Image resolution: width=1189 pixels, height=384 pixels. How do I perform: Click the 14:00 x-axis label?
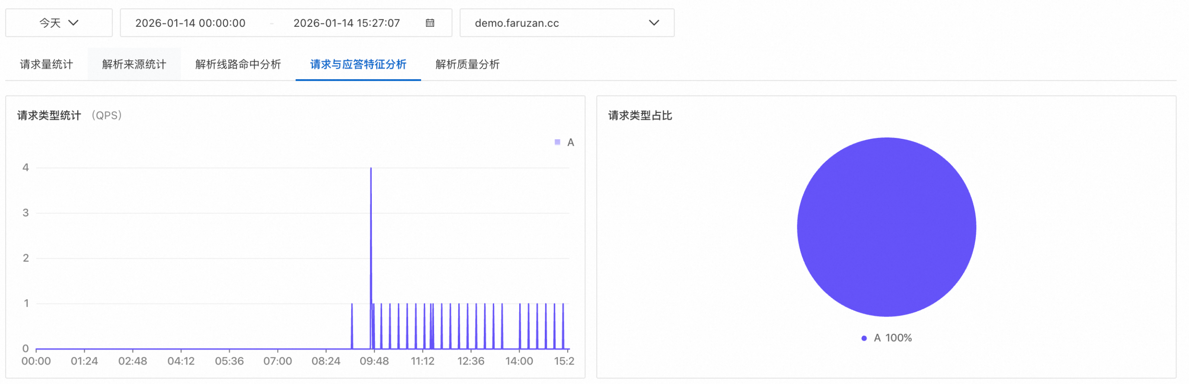point(519,361)
